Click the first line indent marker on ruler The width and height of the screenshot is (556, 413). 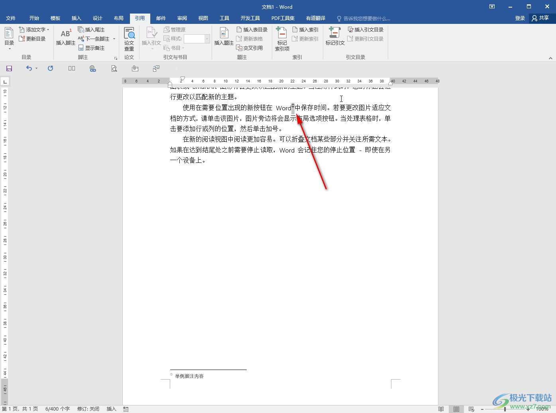[183, 78]
